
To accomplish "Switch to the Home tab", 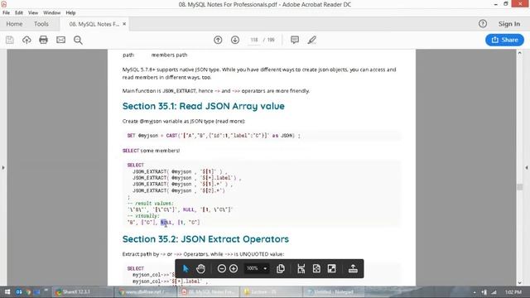I will coord(14,24).
